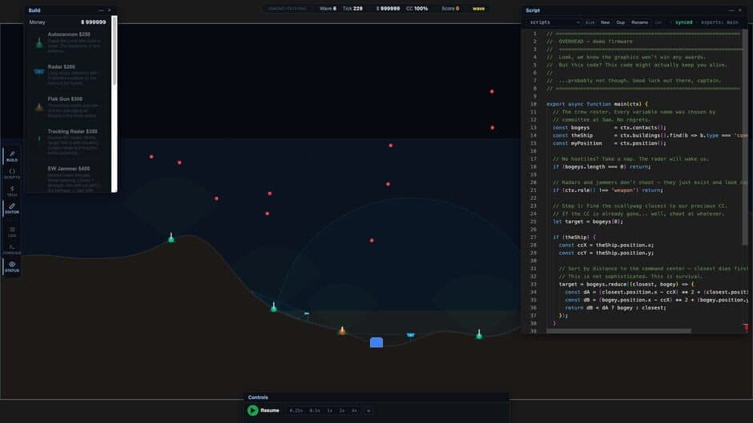
Task: Click the synced status indicator
Action: tap(682, 22)
